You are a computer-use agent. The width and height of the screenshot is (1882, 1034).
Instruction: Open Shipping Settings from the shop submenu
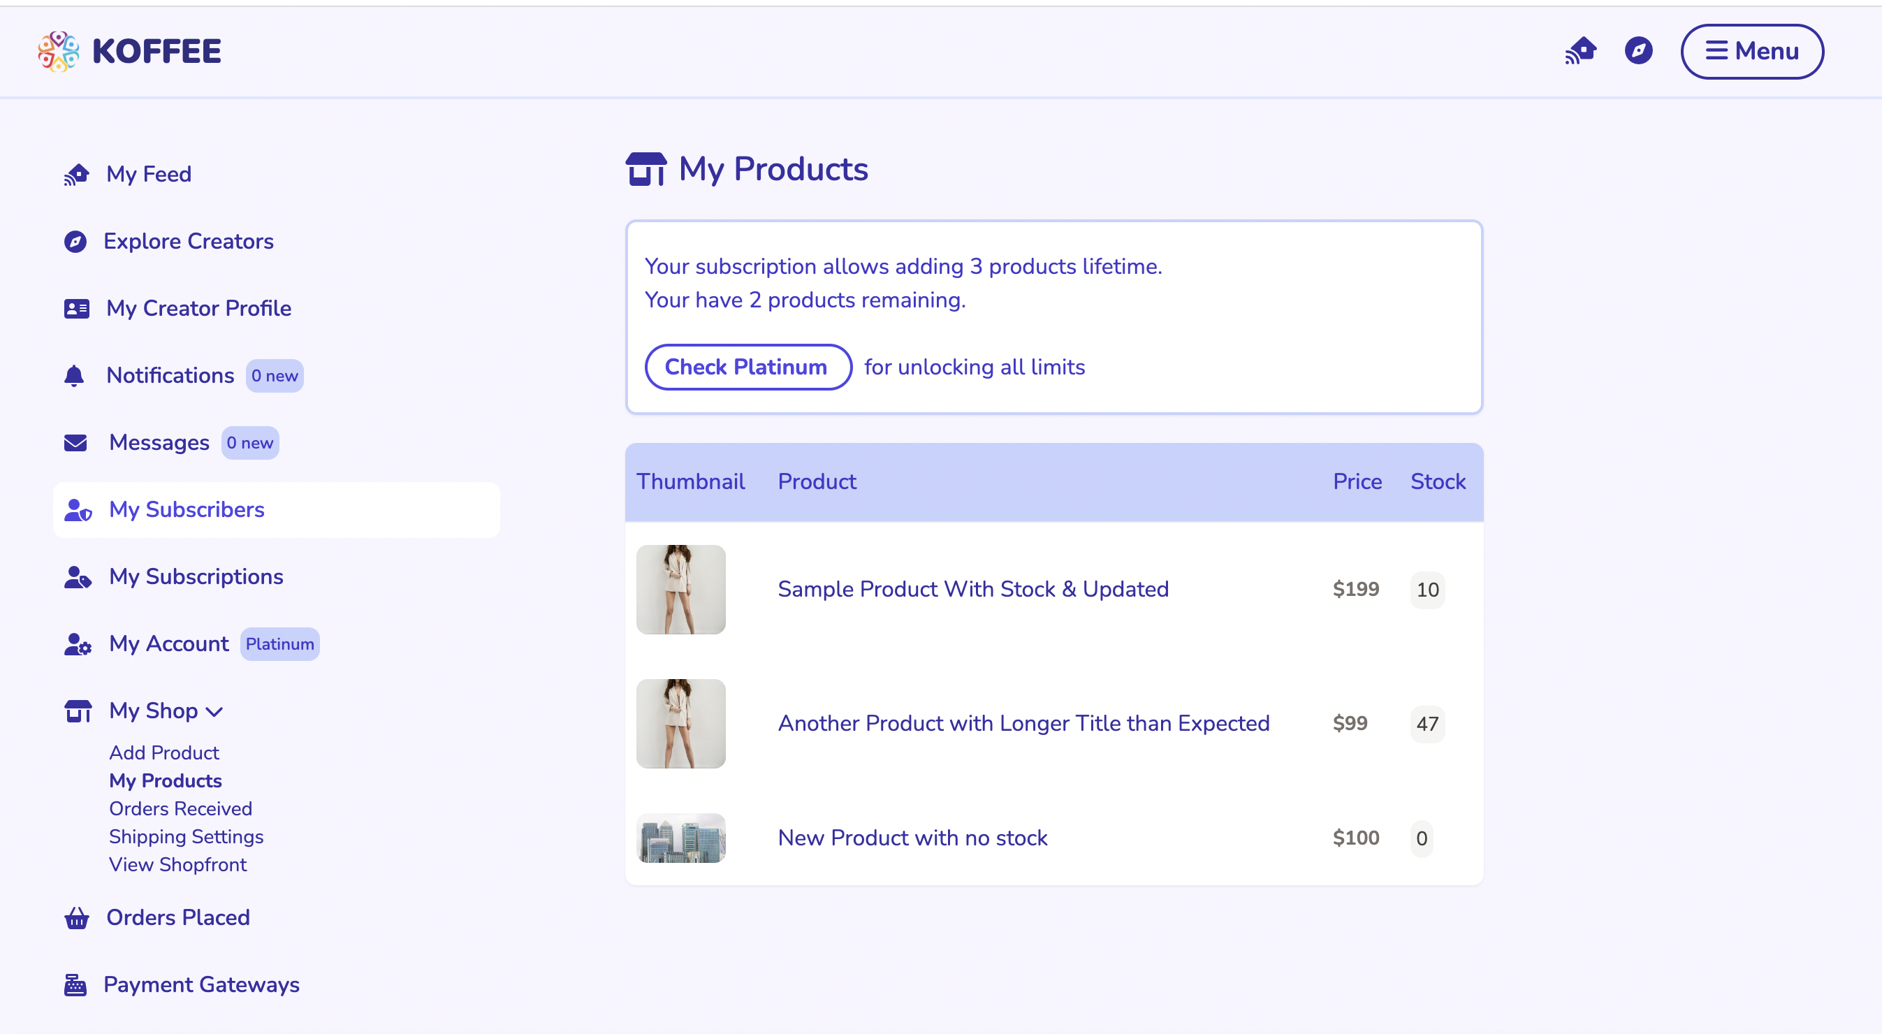187,837
